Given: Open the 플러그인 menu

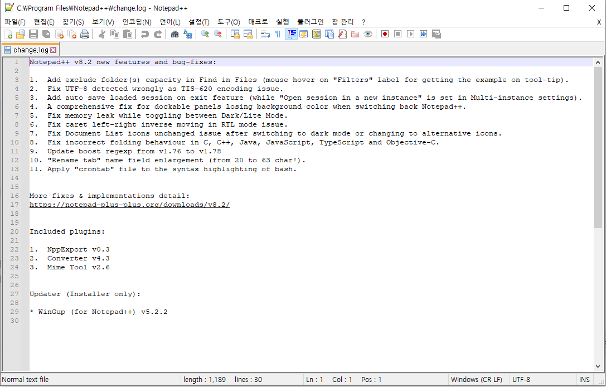Looking at the screenshot, I should click(311, 22).
